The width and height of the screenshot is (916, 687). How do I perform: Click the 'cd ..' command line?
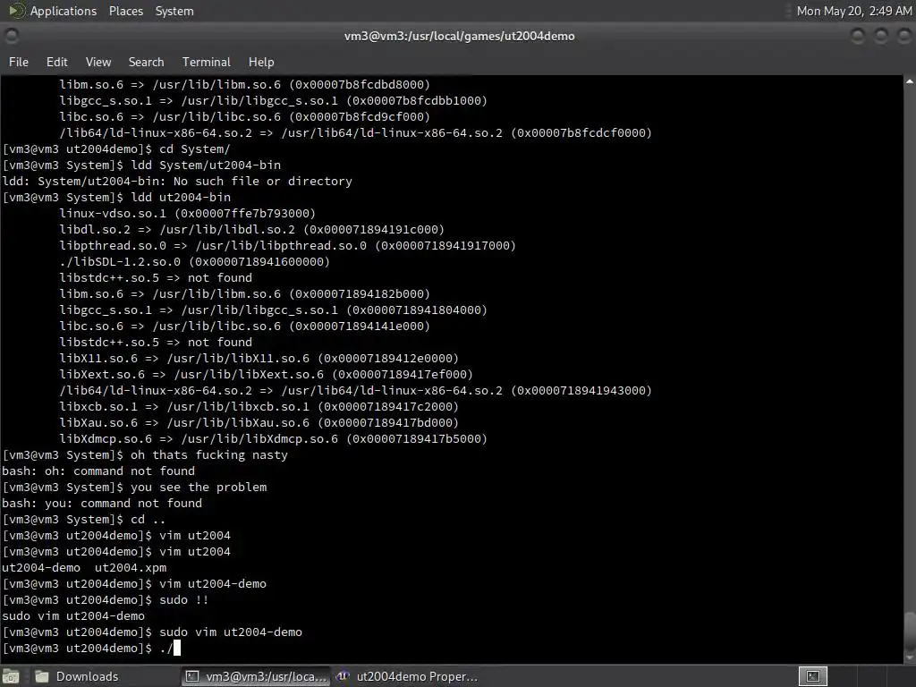(x=84, y=520)
